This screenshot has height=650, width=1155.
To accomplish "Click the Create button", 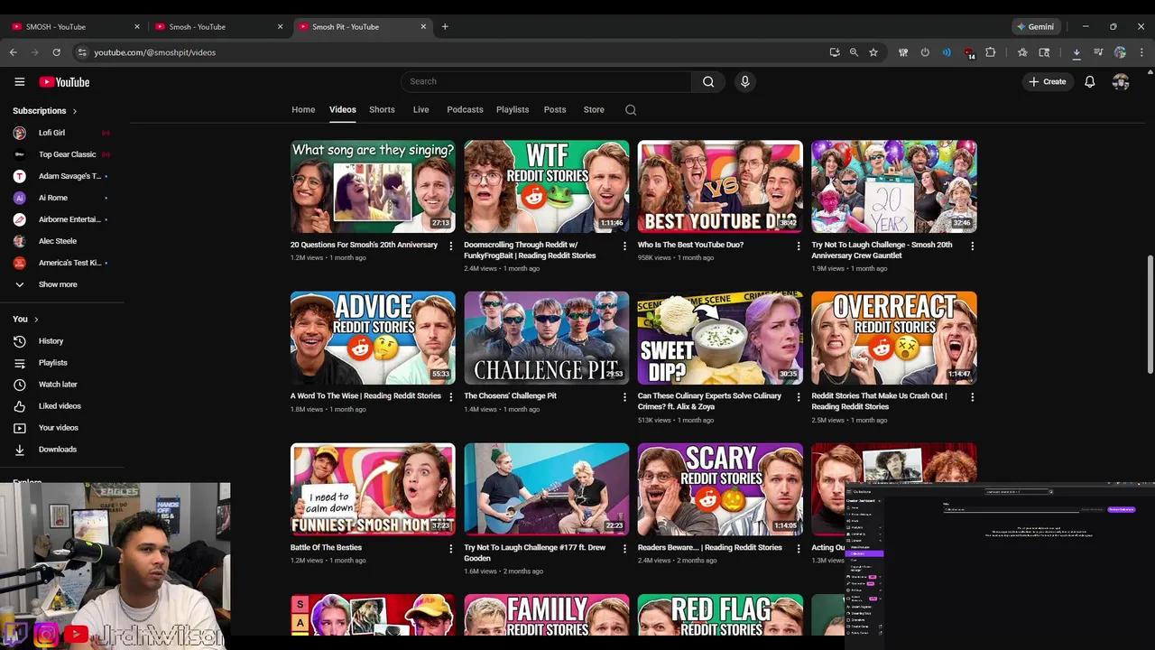I will [1047, 81].
